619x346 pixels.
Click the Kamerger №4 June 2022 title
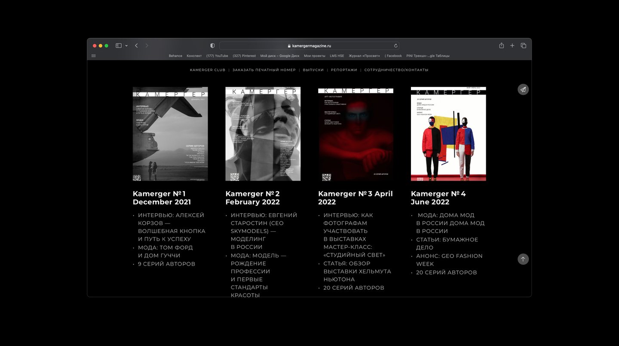438,198
